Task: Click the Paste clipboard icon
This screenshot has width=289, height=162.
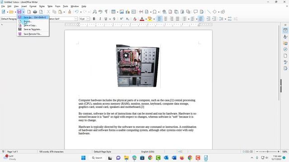Action: click(60, 12)
